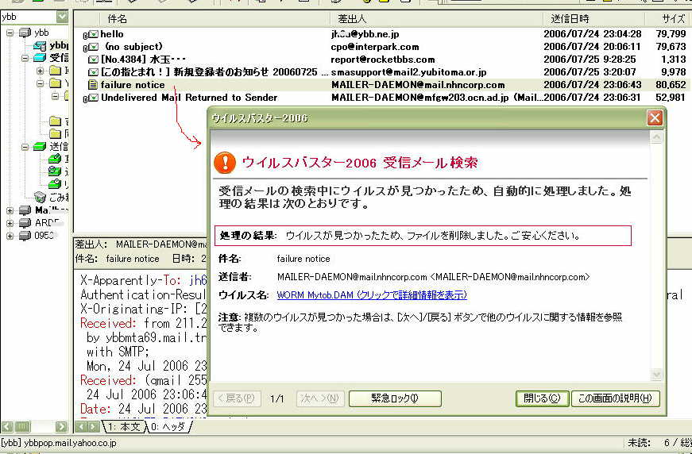This screenshot has height=454, width=692.
Task: Collapse the 送信 outbox folder node
Action: click(25, 147)
